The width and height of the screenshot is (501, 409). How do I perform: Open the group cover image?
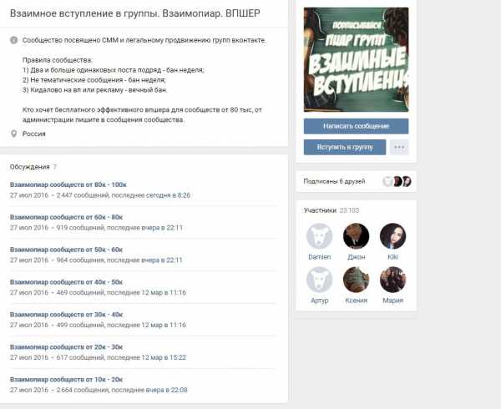(x=356, y=60)
